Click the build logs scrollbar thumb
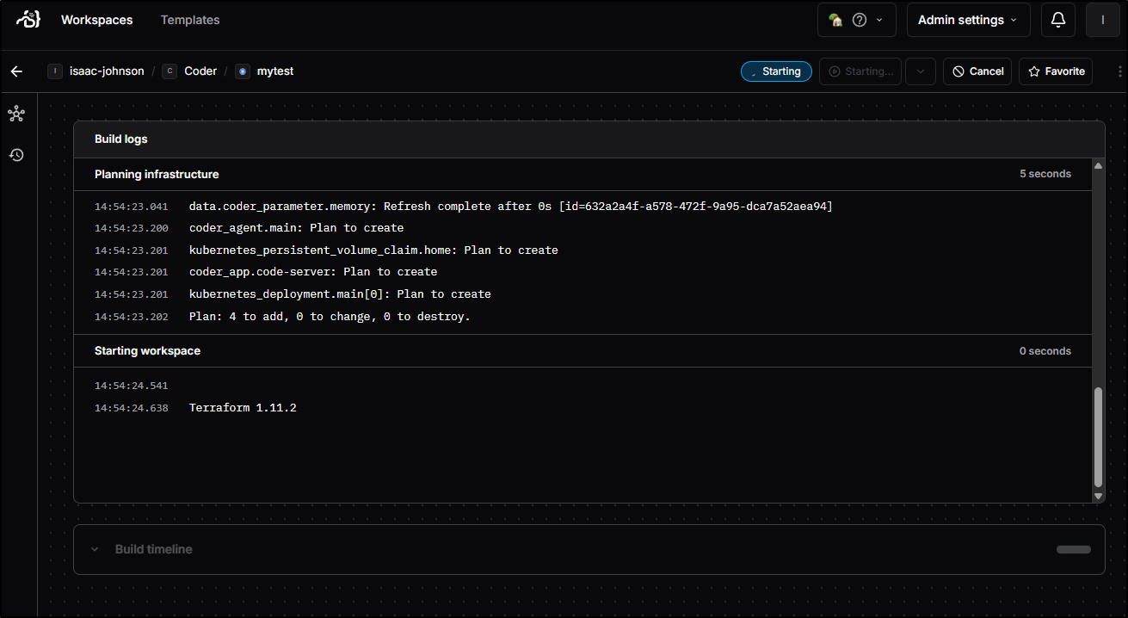1128x618 pixels. click(x=1098, y=437)
